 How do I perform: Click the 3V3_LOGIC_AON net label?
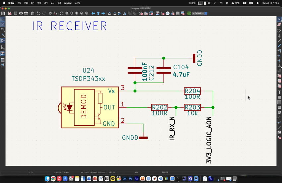click(209, 140)
